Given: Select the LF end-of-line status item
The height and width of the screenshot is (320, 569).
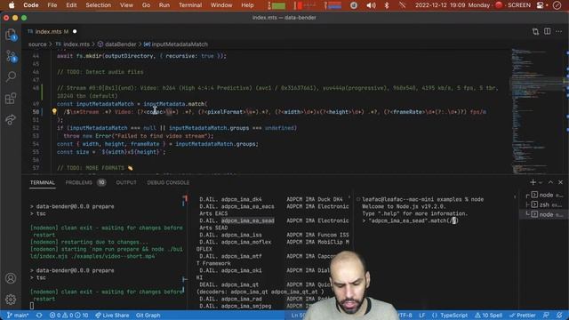Looking at the screenshot, I should point(422,316).
